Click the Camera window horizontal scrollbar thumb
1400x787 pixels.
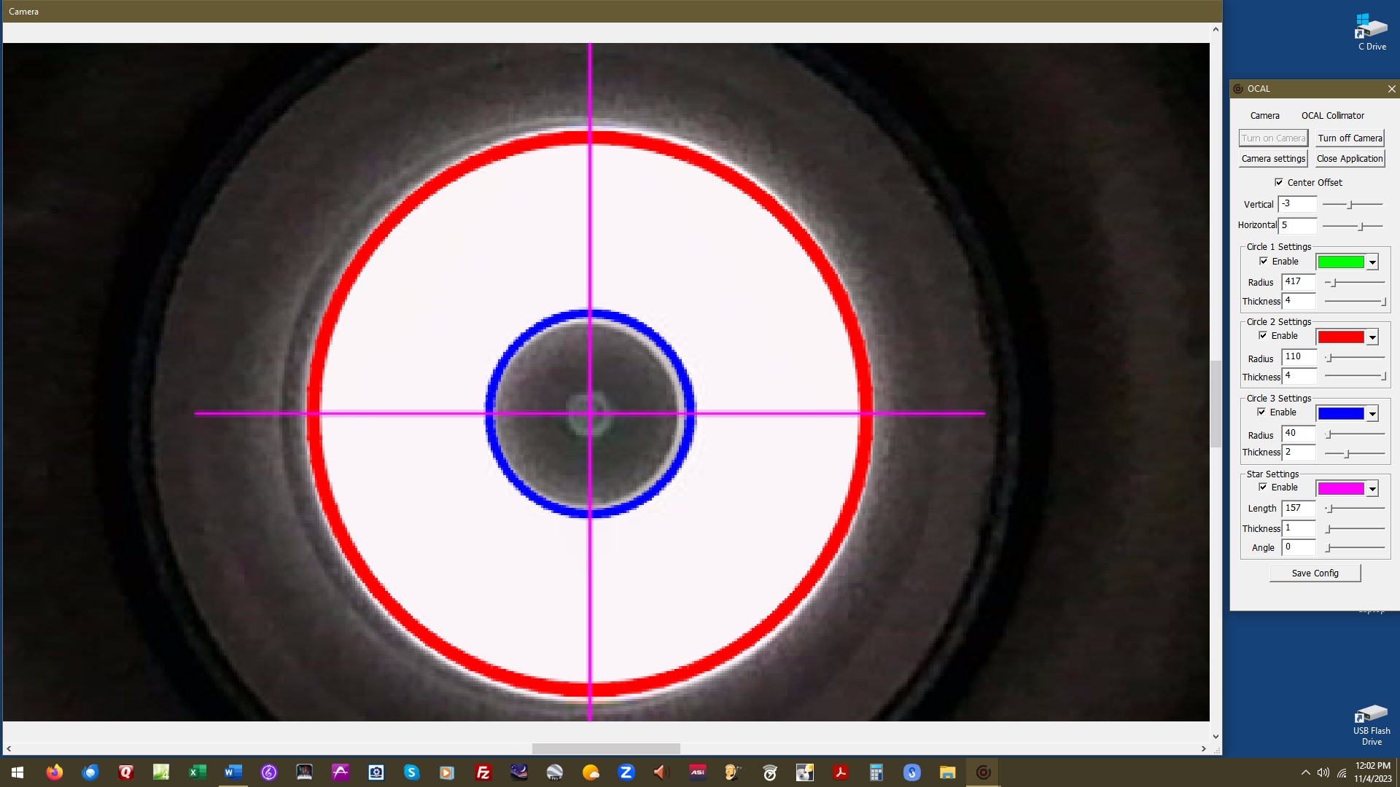[x=606, y=748]
